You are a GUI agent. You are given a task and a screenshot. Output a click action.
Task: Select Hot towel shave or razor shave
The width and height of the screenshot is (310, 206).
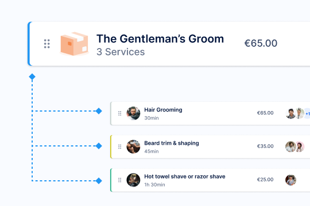coord(185,176)
